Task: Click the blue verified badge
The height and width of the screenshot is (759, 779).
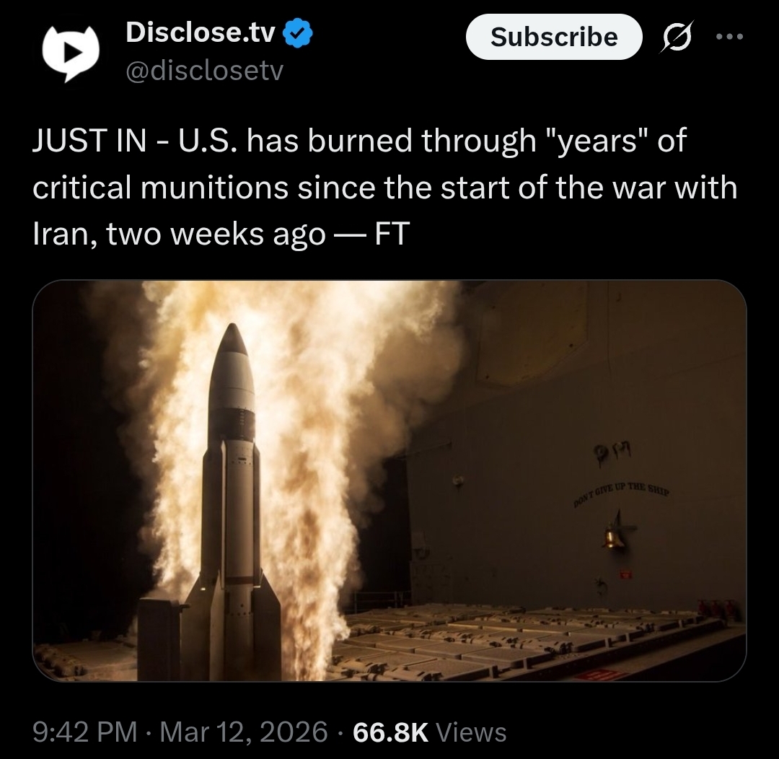Action: (297, 33)
